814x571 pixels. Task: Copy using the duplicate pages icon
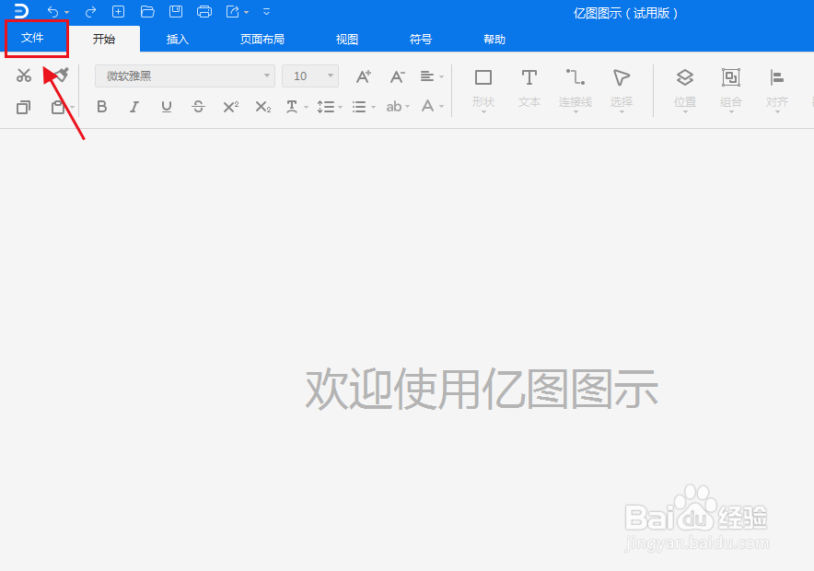point(23,107)
